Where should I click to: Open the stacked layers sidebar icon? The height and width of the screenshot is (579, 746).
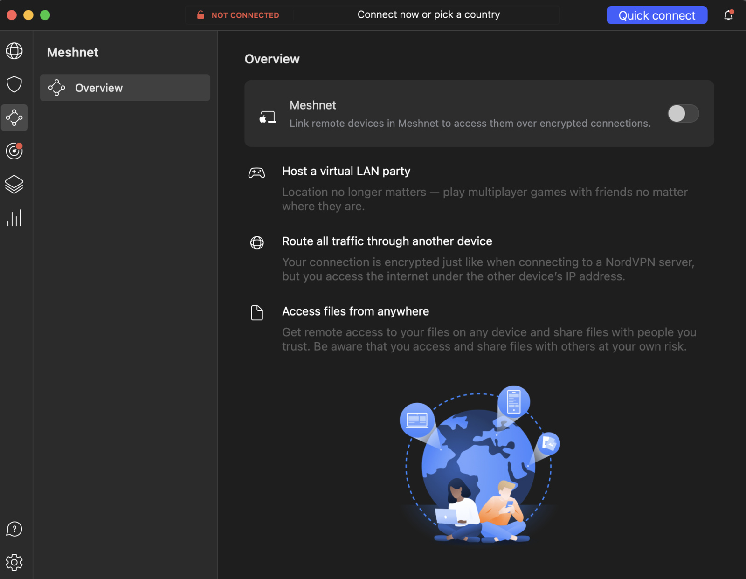[14, 185]
